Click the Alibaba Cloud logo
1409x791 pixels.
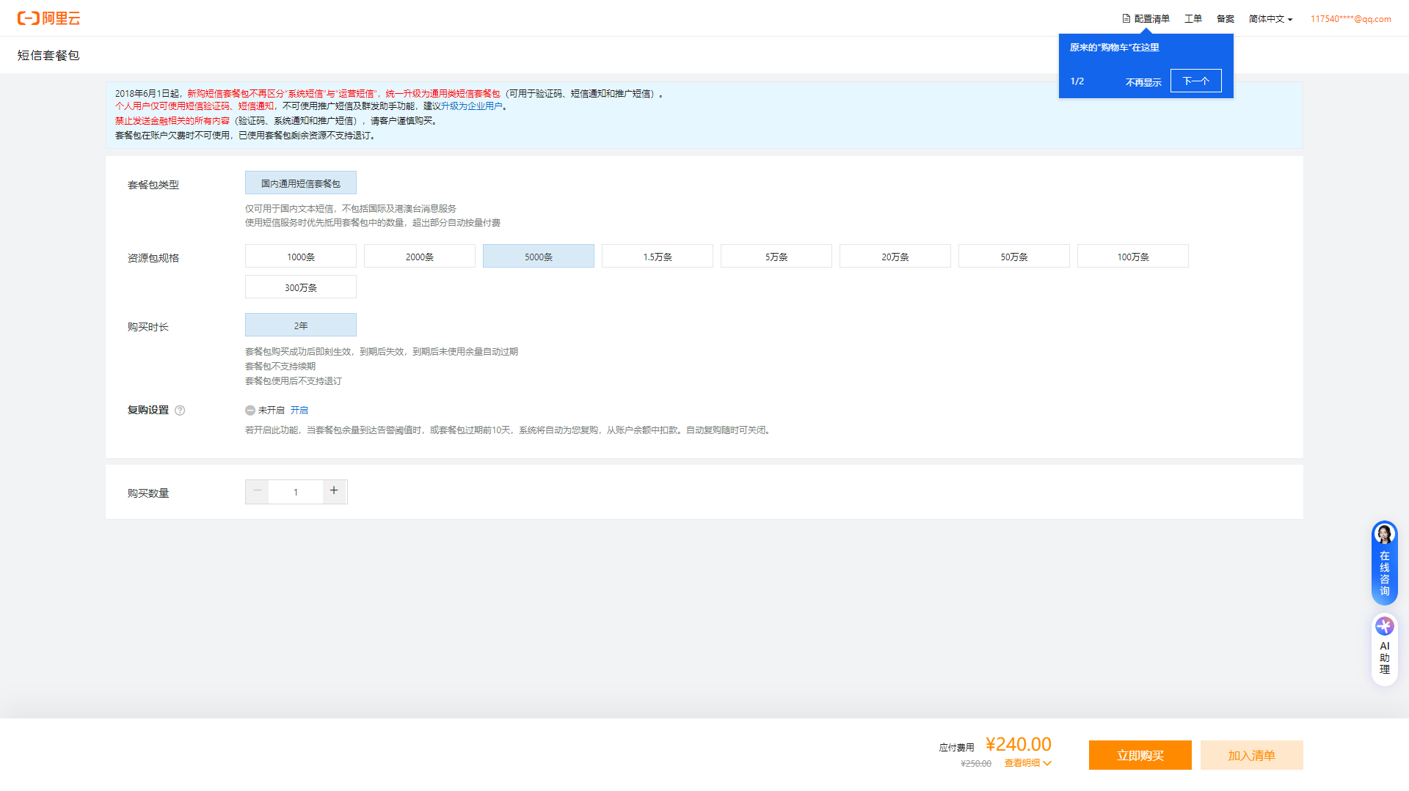point(48,18)
